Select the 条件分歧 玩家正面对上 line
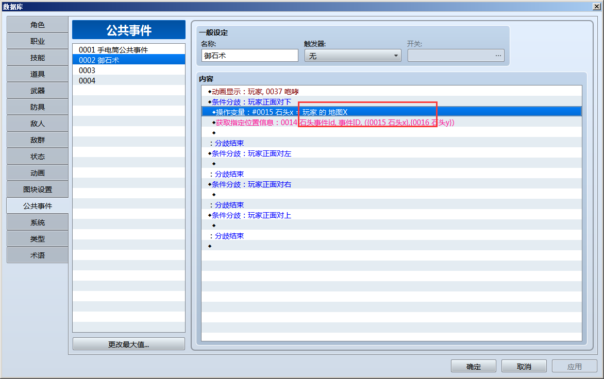Image resolution: width=604 pixels, height=379 pixels. [391, 215]
